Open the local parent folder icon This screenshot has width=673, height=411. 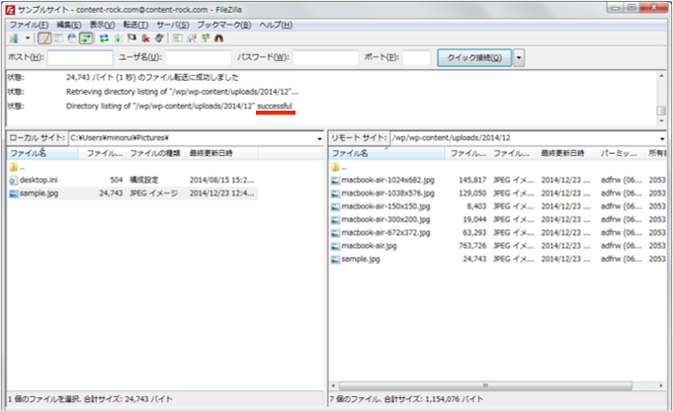click(14, 167)
